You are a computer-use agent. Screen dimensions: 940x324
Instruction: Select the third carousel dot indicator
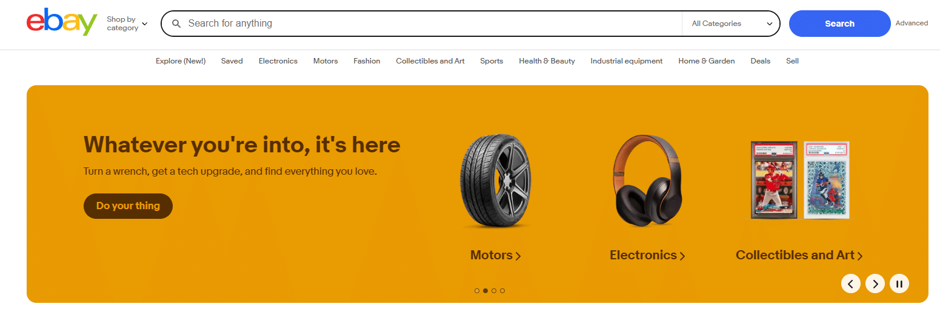[494, 291]
